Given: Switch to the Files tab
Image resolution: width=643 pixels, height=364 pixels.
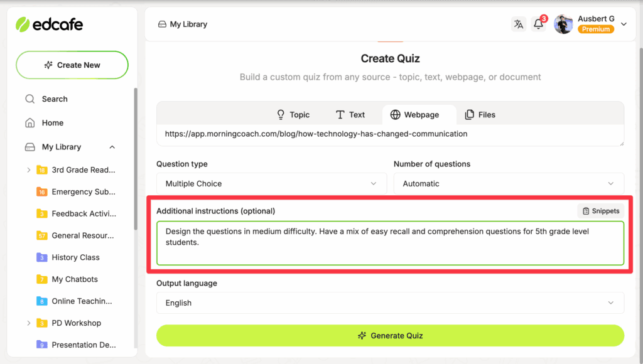Looking at the screenshot, I should click(480, 115).
